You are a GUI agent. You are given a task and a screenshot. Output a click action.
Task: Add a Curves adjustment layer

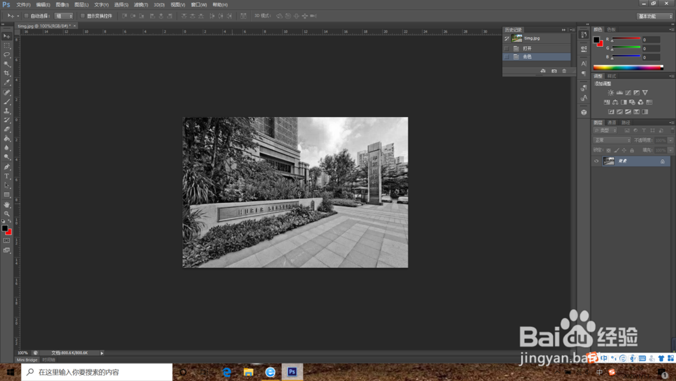click(x=628, y=93)
